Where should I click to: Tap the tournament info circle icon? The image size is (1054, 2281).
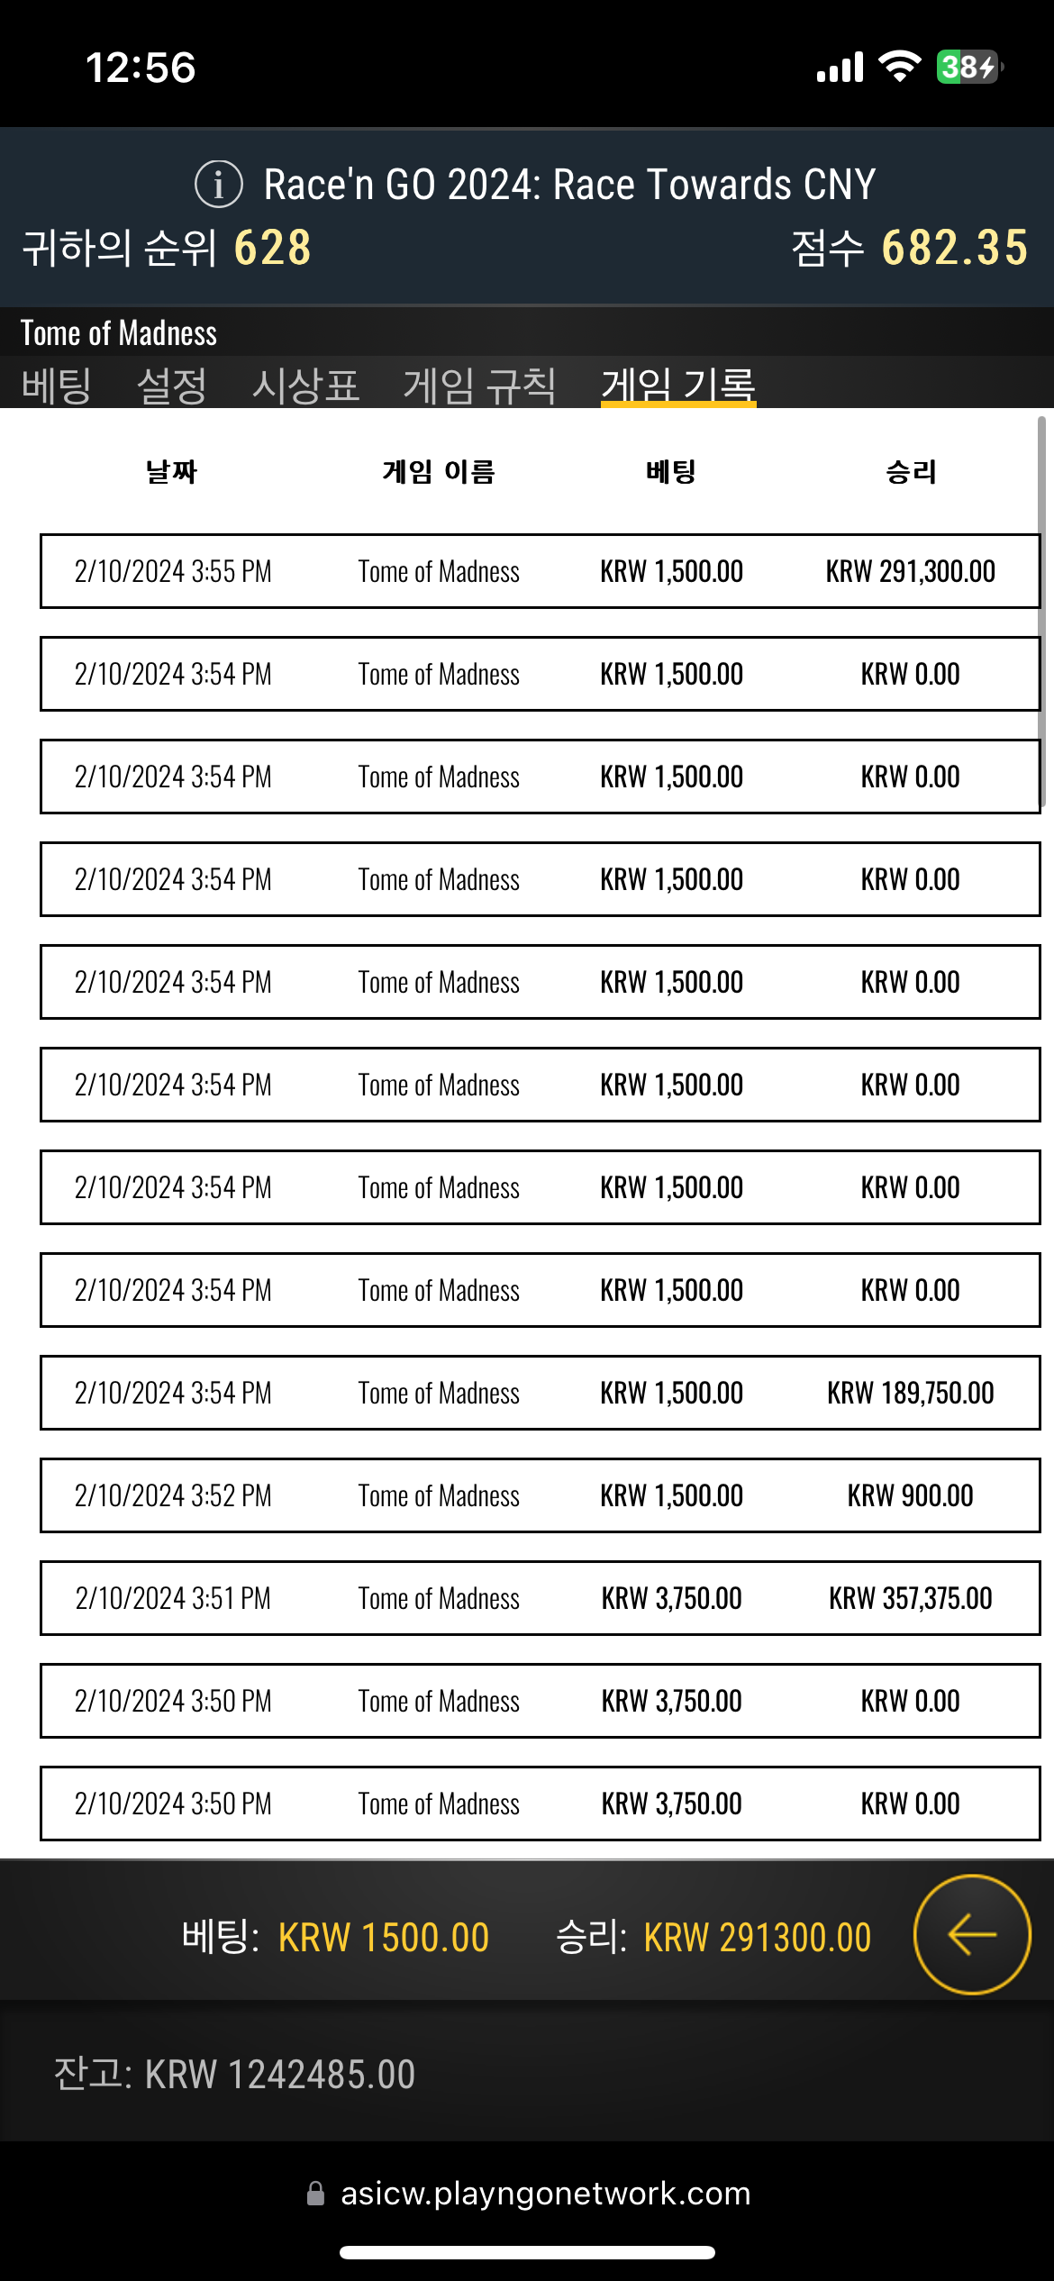[x=219, y=184]
